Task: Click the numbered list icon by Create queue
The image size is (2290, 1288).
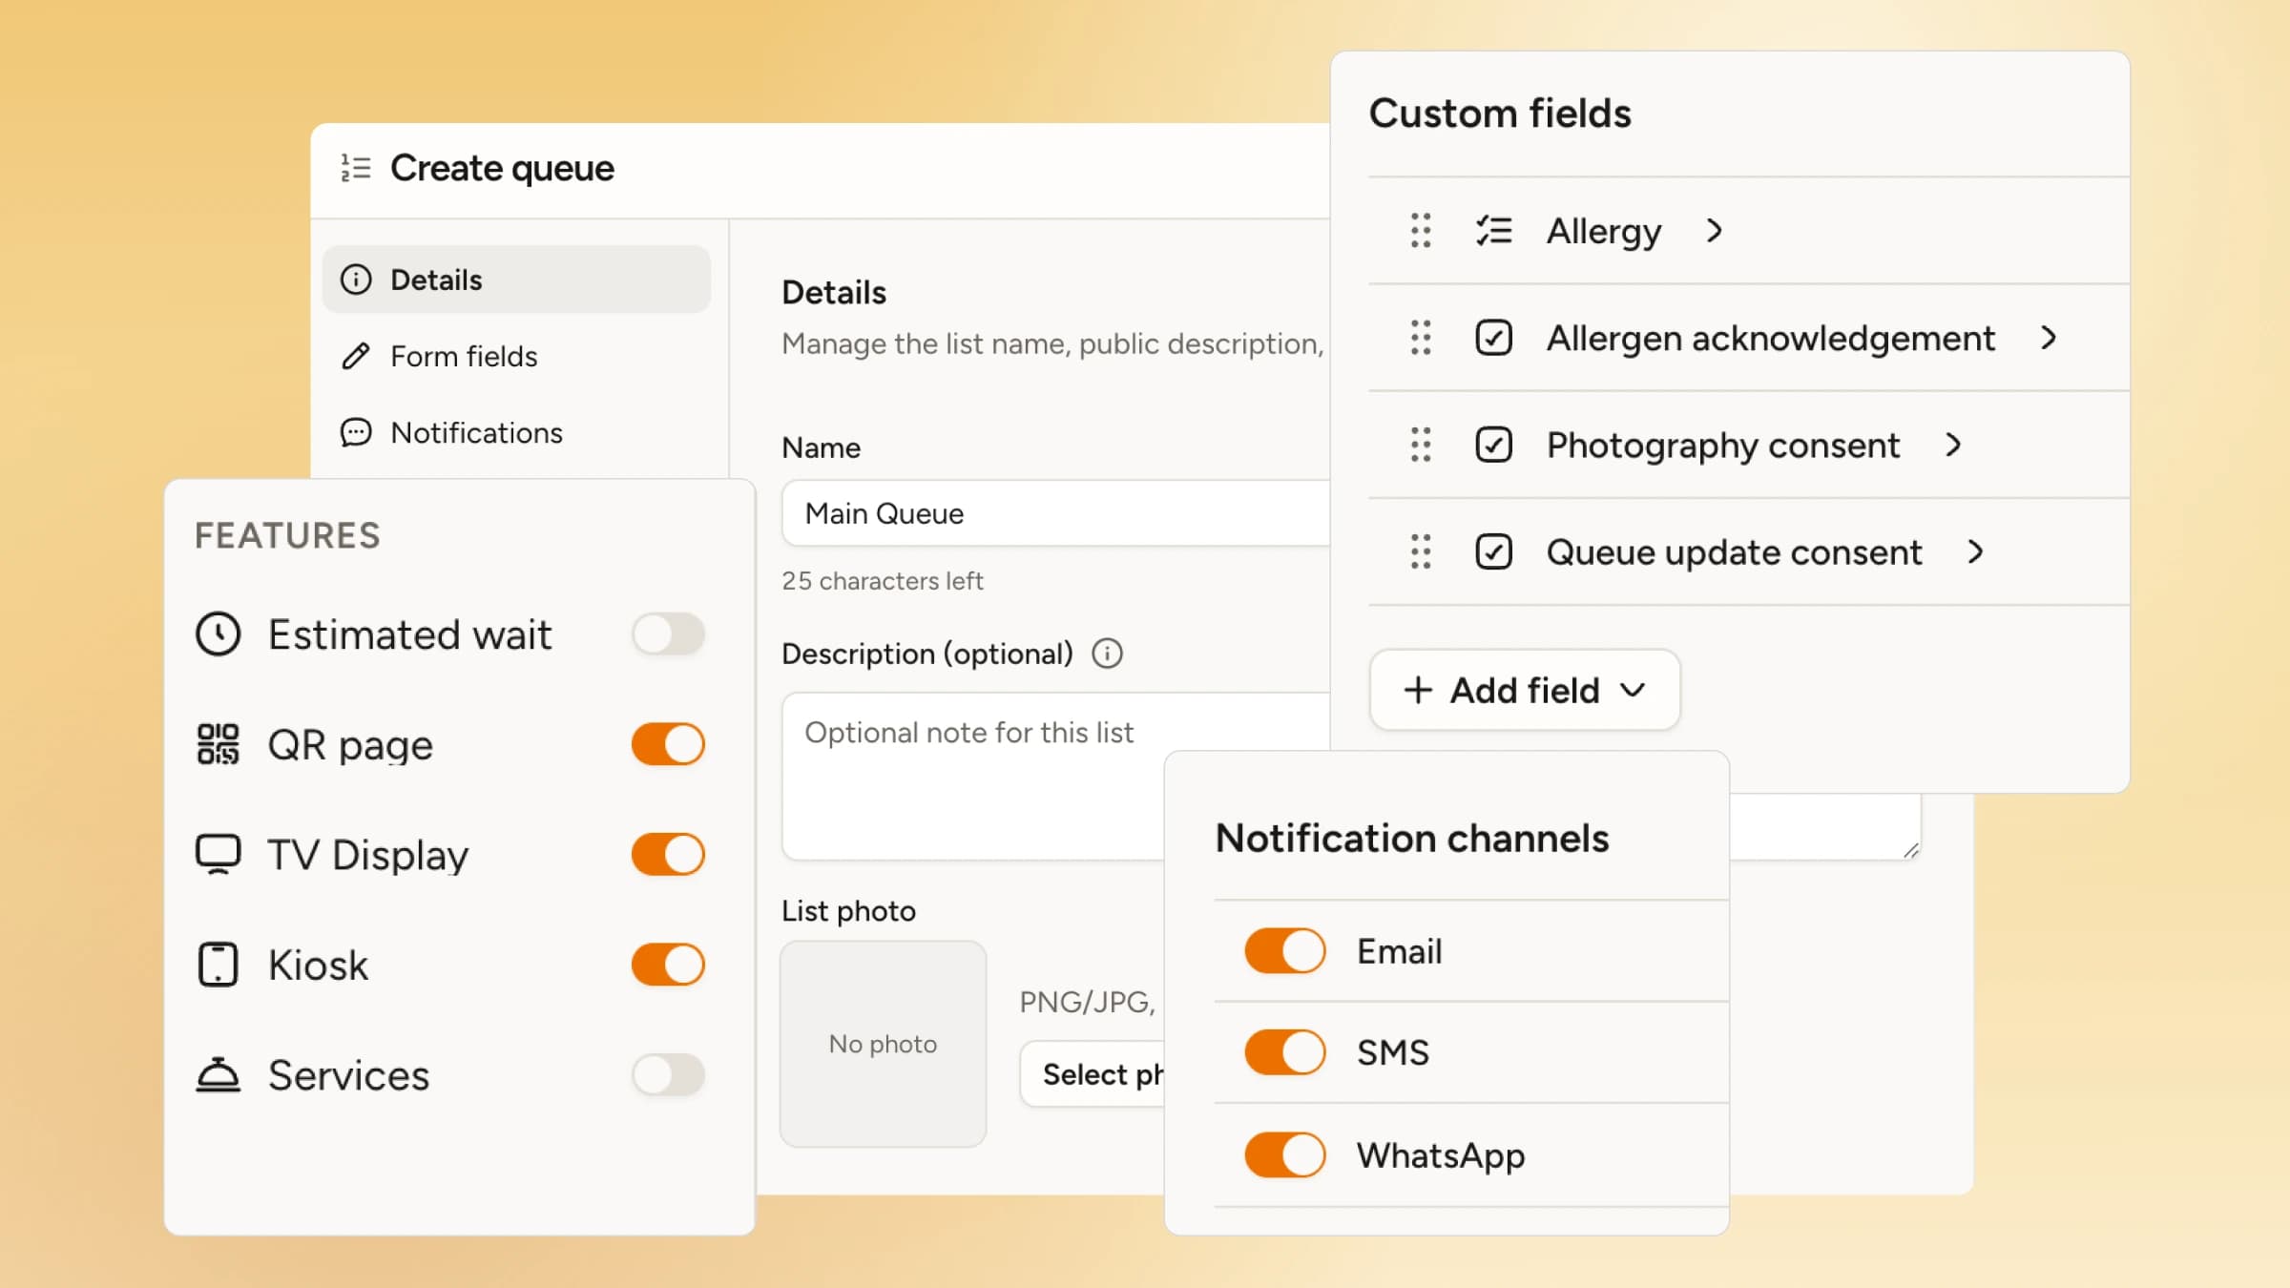Action: pyautogui.click(x=356, y=168)
